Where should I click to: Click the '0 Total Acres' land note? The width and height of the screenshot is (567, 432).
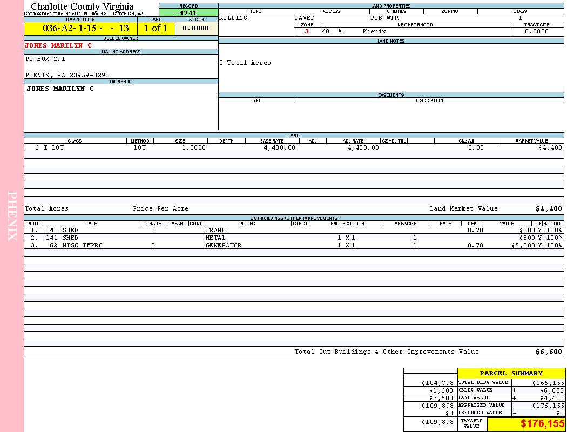point(245,63)
